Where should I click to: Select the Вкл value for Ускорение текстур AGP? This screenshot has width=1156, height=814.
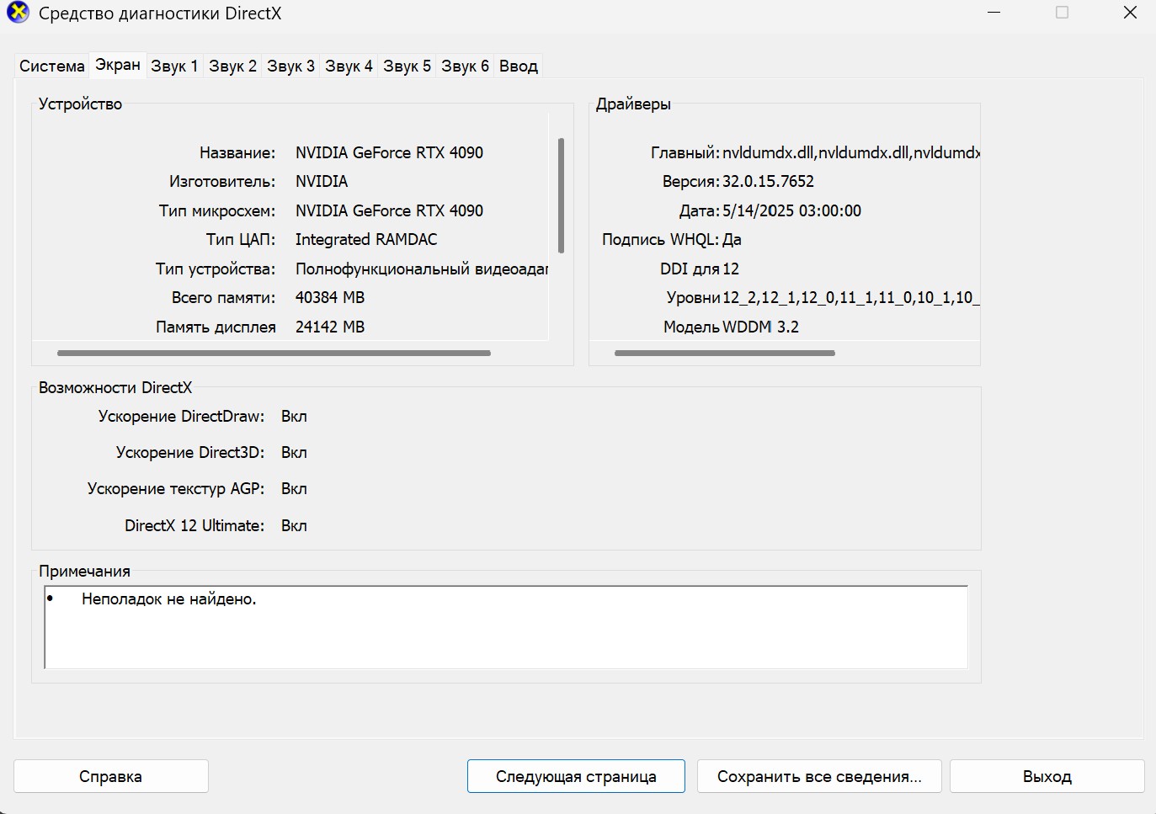tap(294, 488)
